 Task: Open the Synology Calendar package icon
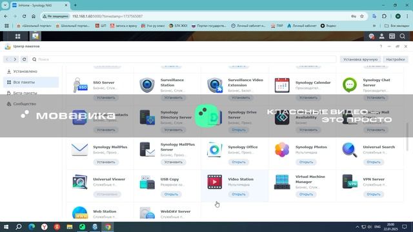(x=282, y=85)
